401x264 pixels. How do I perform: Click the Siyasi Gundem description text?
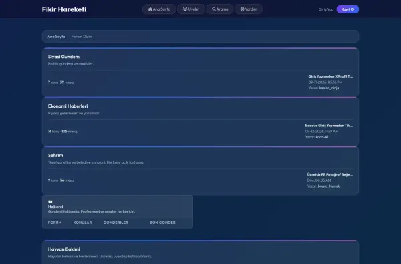[x=71, y=64]
